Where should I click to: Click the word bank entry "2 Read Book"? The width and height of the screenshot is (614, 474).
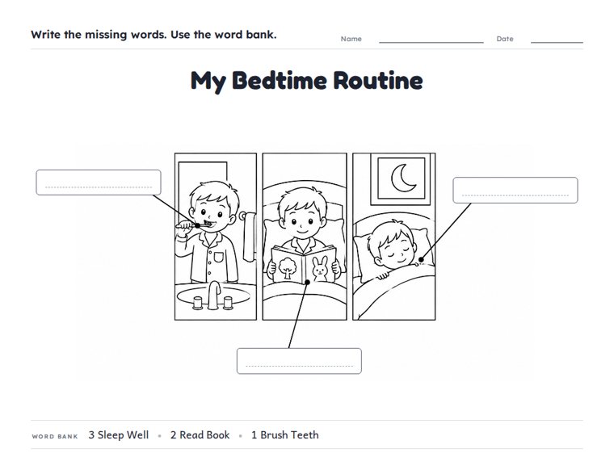pos(200,435)
